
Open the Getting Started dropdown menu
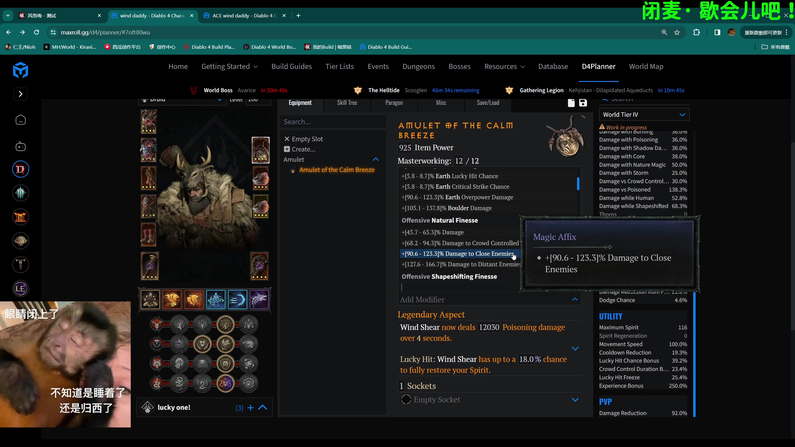click(x=229, y=66)
